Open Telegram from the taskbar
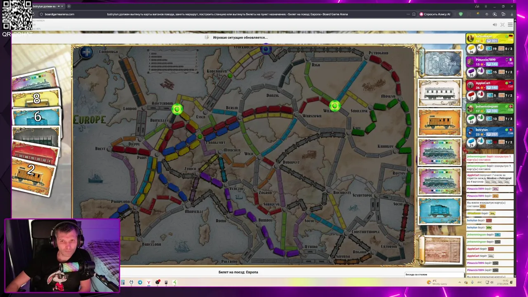The height and width of the screenshot is (297, 528). coord(140,283)
